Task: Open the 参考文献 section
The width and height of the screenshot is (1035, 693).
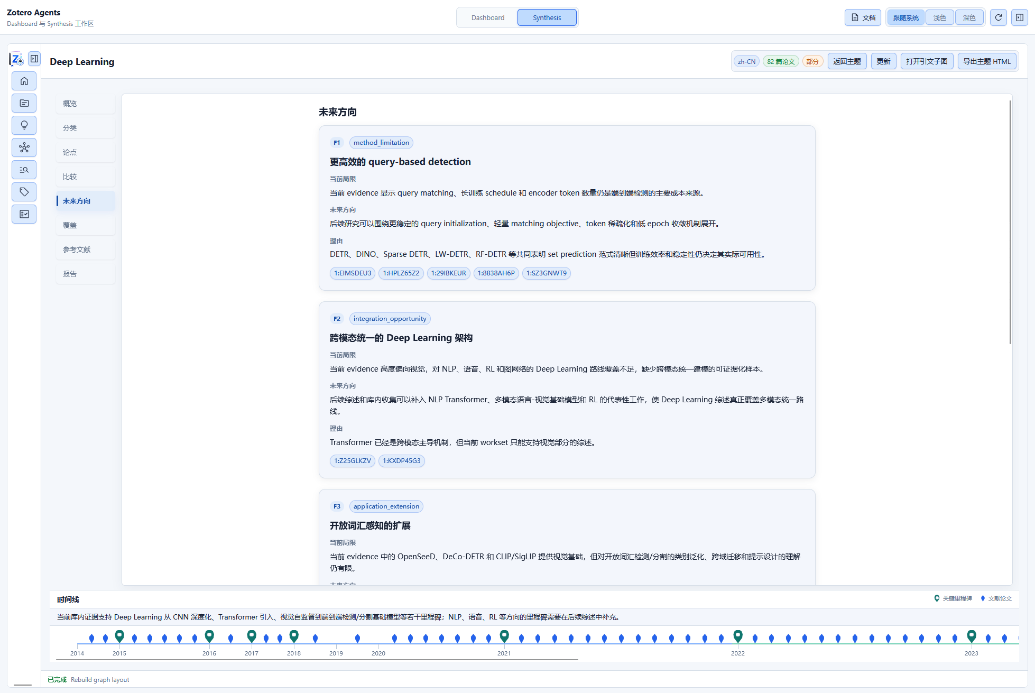Action: (86, 250)
